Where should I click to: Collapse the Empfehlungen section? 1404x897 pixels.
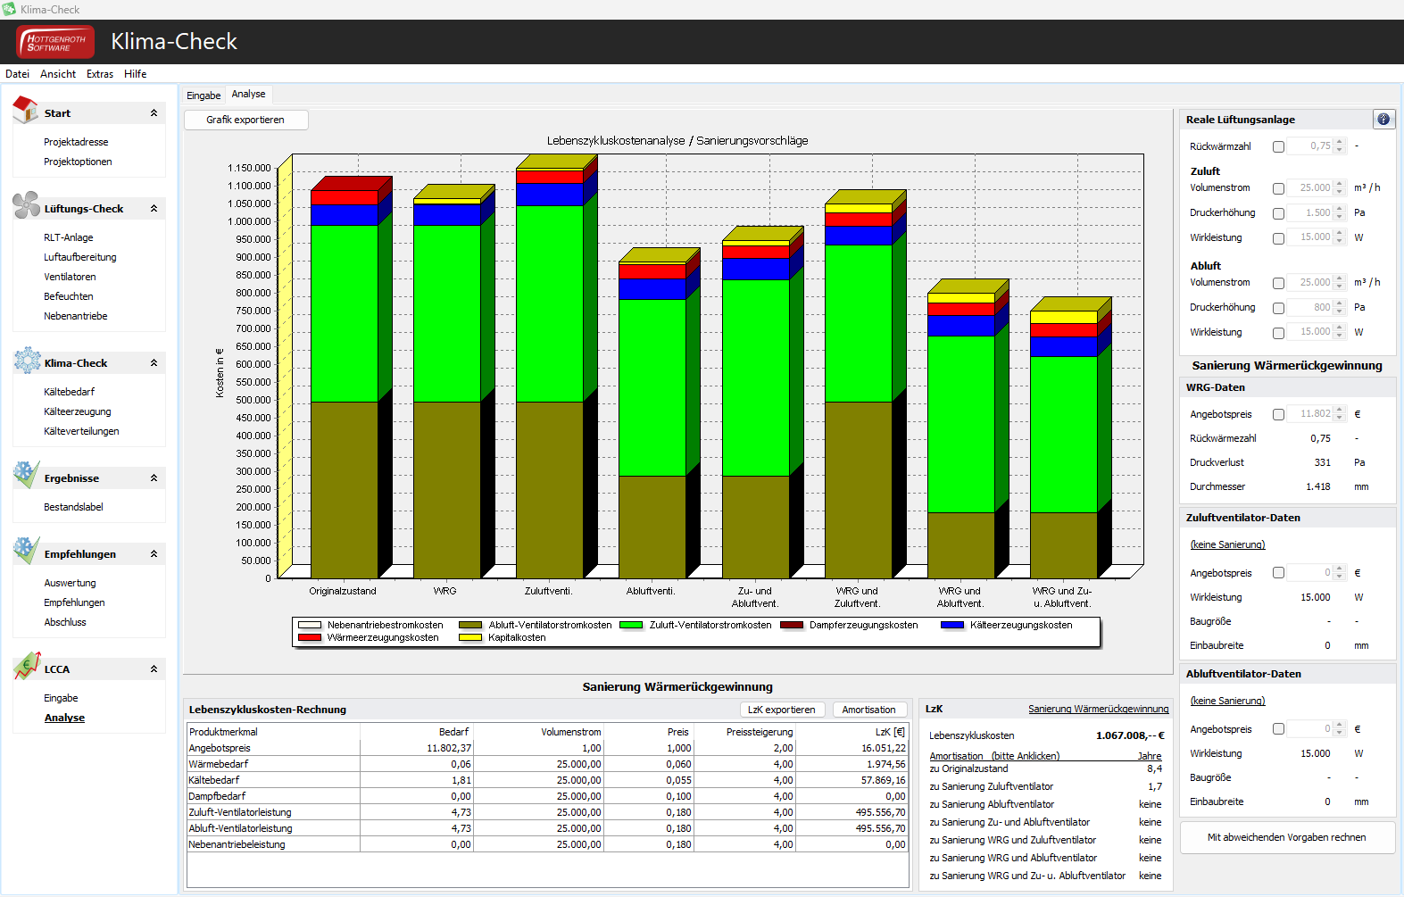pos(154,554)
